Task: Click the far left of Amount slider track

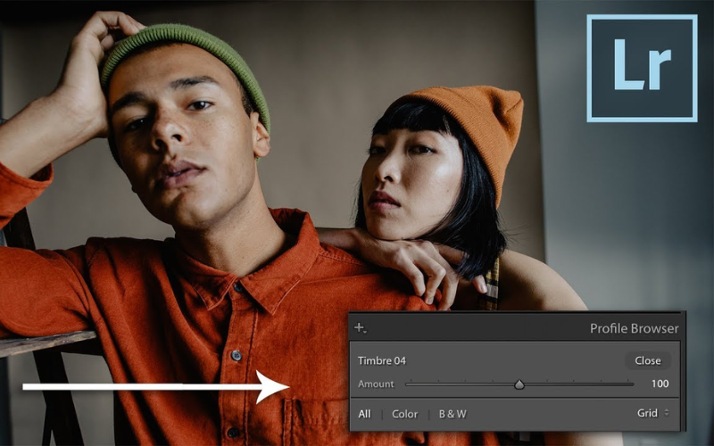Action: click(408, 384)
